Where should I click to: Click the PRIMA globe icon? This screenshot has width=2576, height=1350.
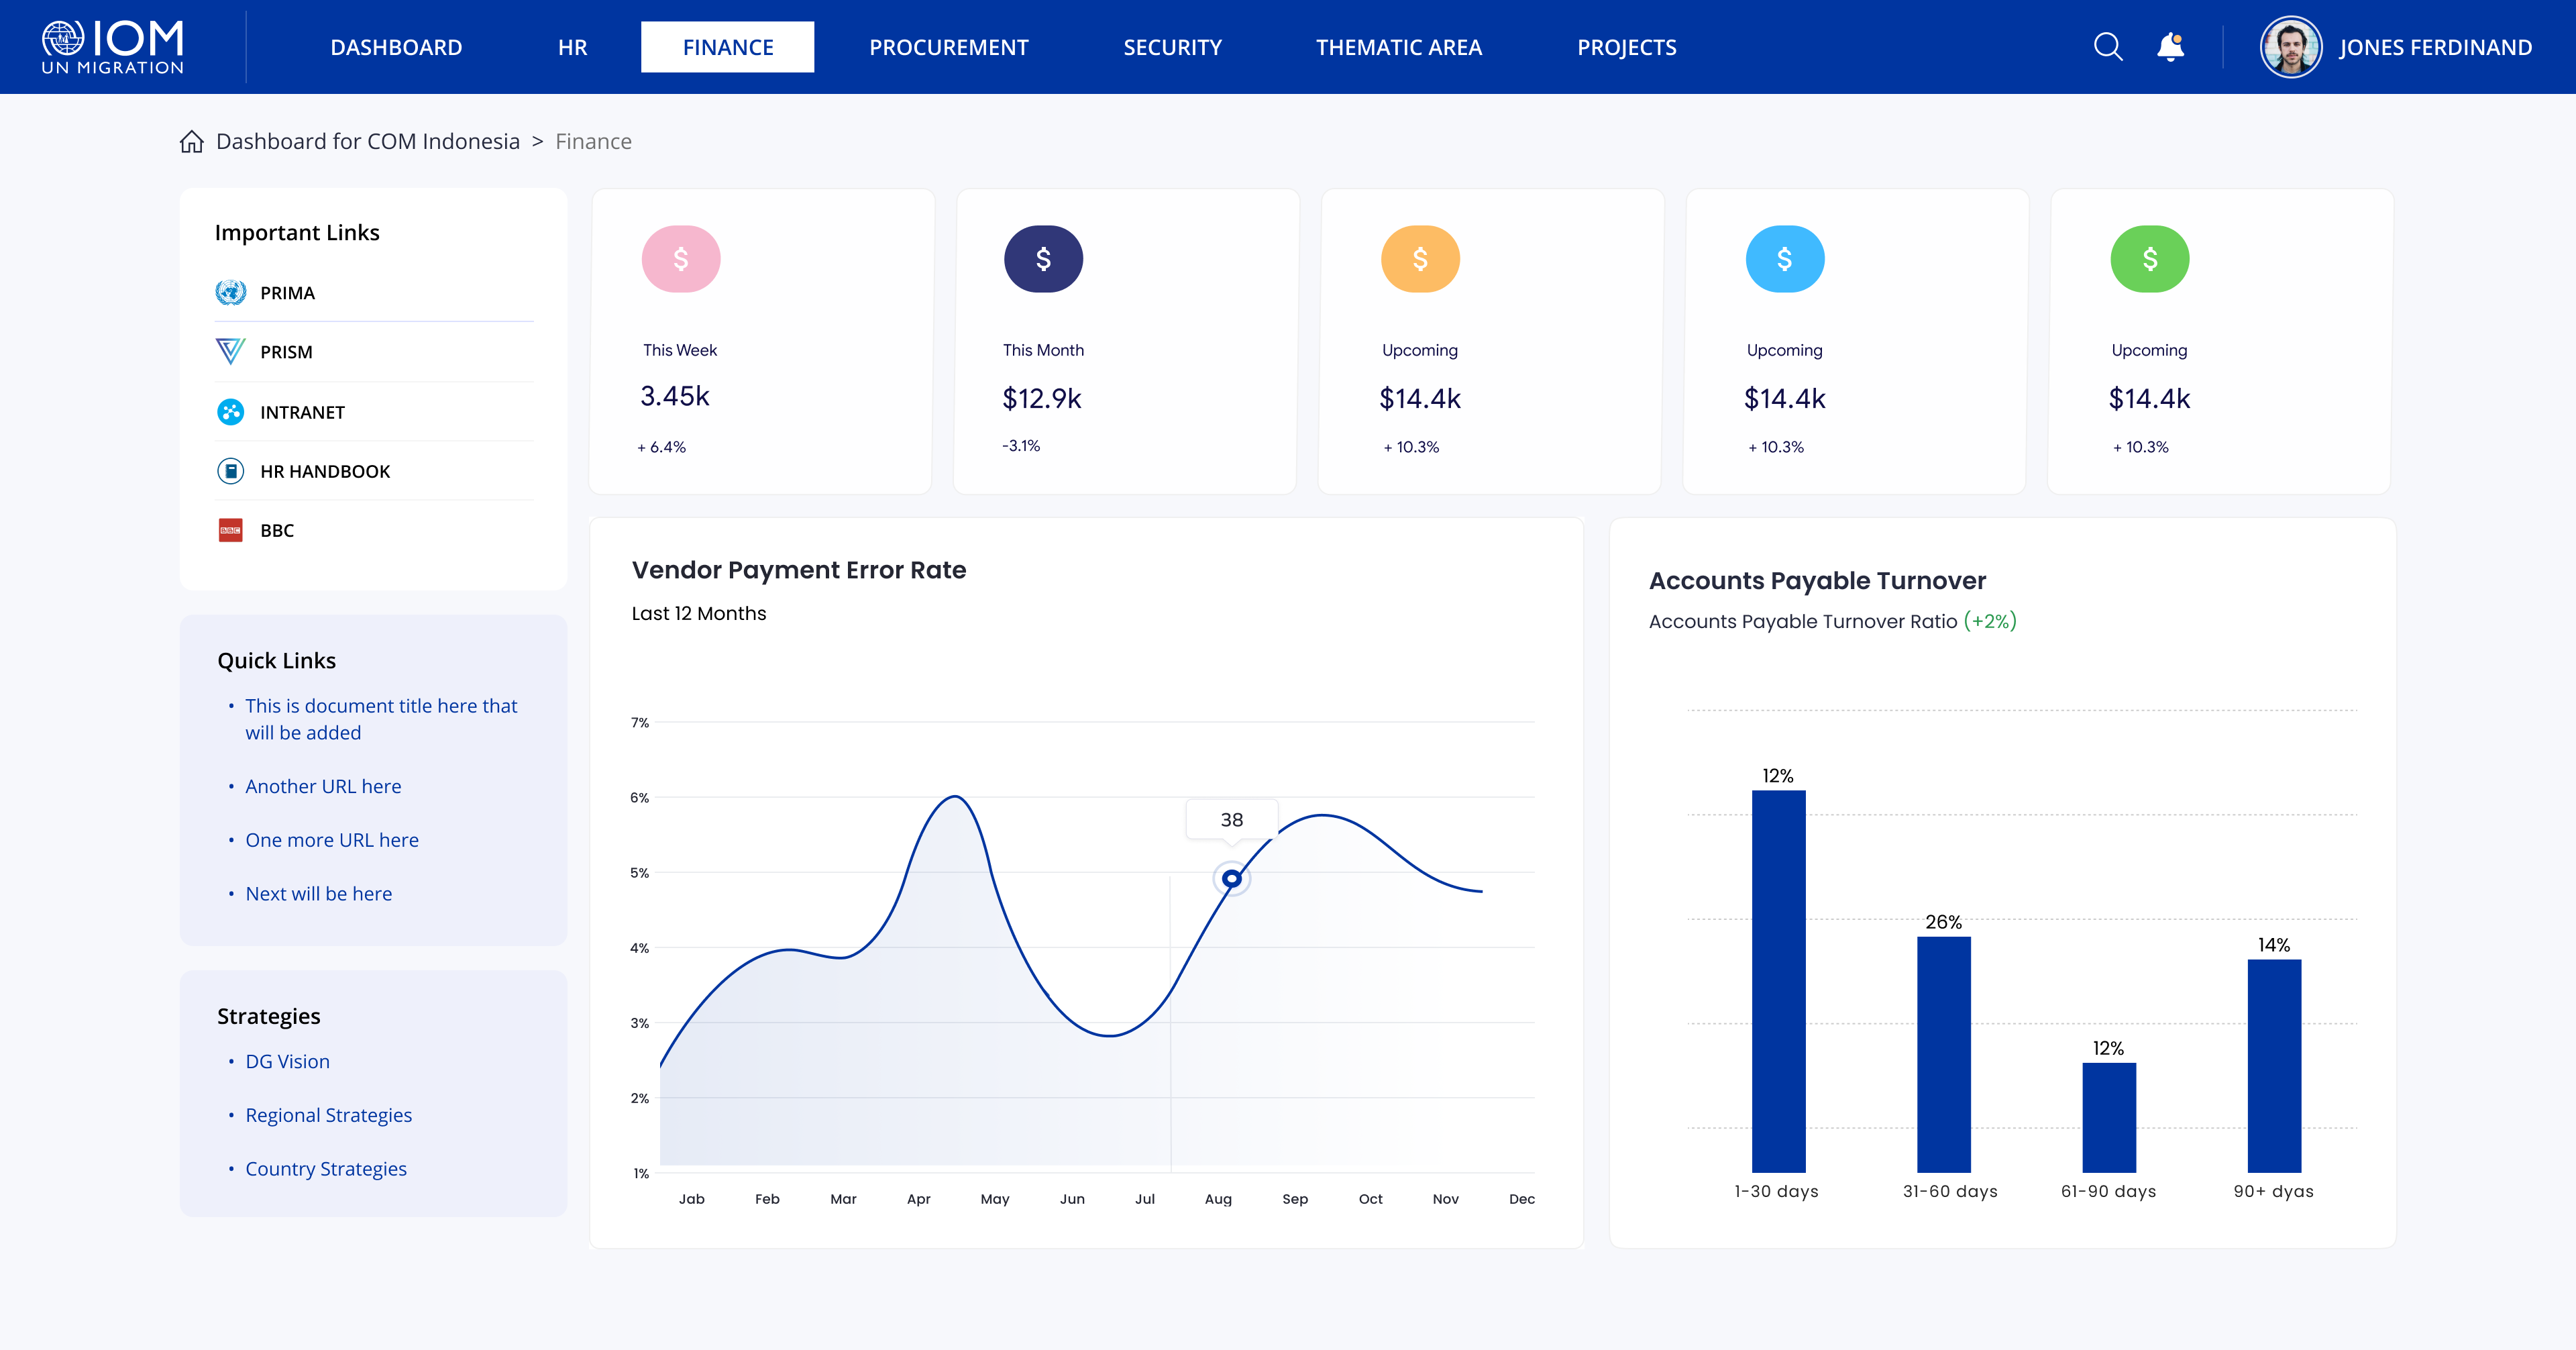(x=231, y=293)
